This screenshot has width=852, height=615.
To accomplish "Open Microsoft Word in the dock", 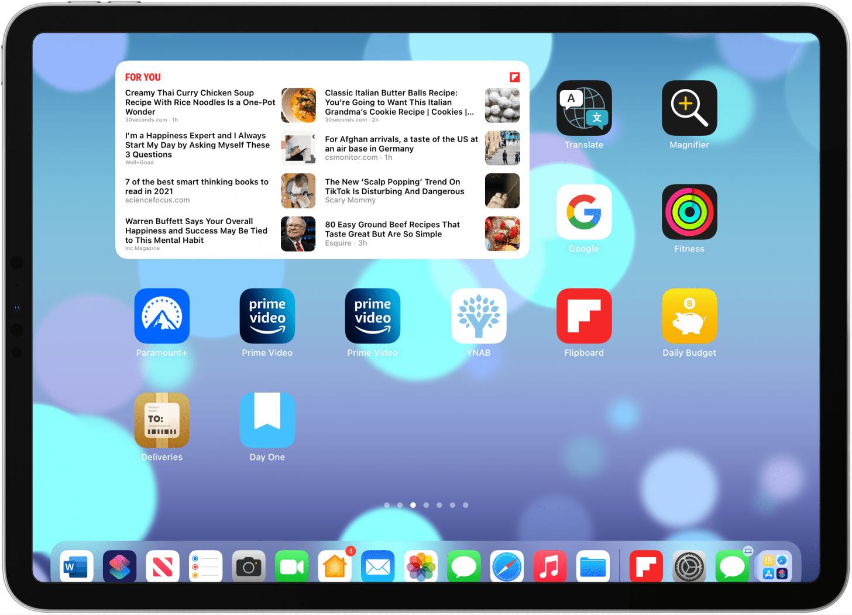I will [77, 566].
